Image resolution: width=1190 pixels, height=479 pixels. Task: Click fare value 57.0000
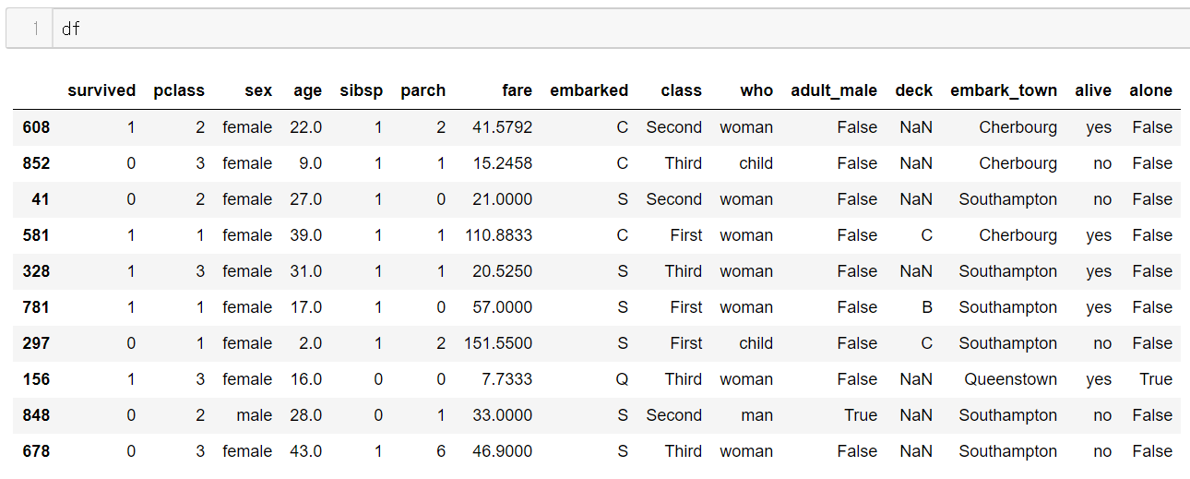click(504, 307)
